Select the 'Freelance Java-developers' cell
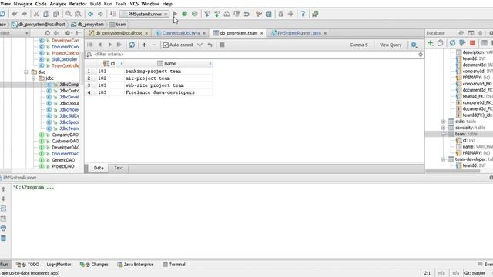This screenshot has height=277, width=493. [x=168, y=92]
